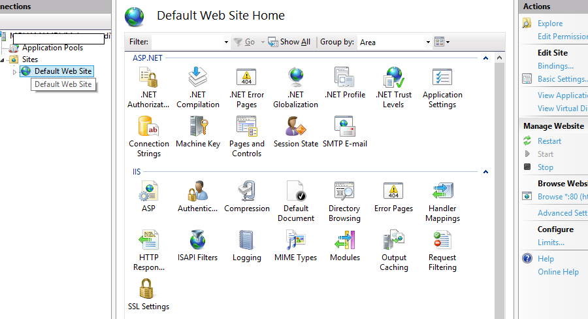Click the Show All toolbar button
The height and width of the screenshot is (319, 588).
pos(289,42)
